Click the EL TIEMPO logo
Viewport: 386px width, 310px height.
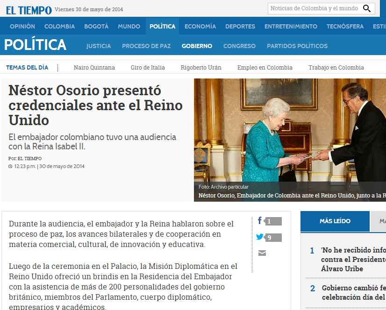(x=29, y=10)
